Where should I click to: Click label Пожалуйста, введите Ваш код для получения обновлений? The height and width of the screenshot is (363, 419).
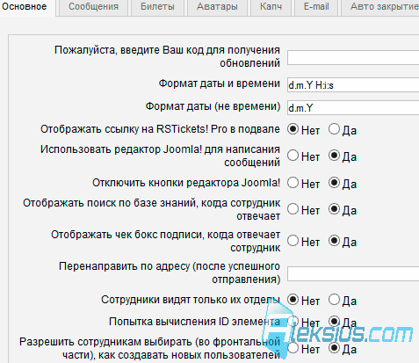pyautogui.click(x=167, y=56)
